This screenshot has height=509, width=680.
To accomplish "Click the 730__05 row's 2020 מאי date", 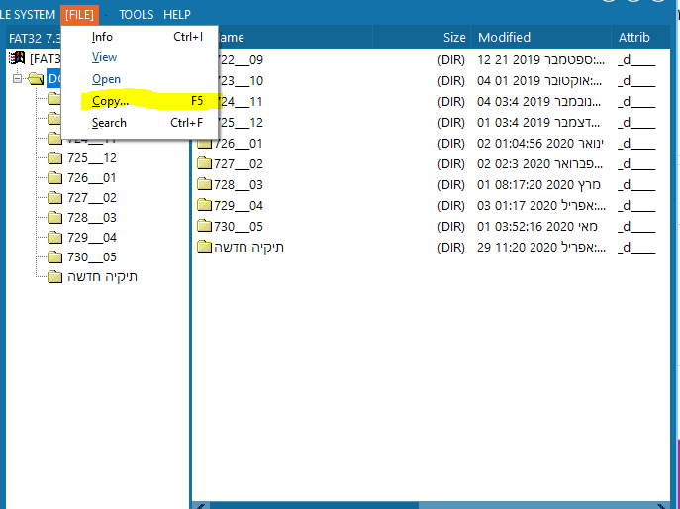I will pos(537,227).
